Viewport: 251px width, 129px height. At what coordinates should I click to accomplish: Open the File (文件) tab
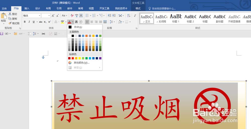click(x=4, y=9)
